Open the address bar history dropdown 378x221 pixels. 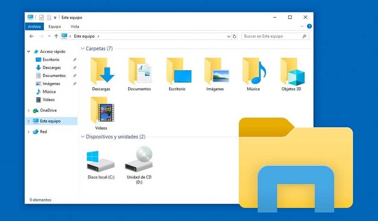[x=229, y=36]
